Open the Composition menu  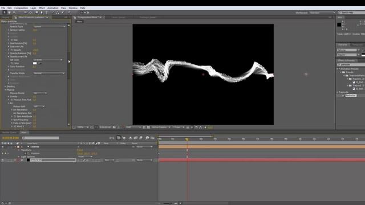coord(21,8)
